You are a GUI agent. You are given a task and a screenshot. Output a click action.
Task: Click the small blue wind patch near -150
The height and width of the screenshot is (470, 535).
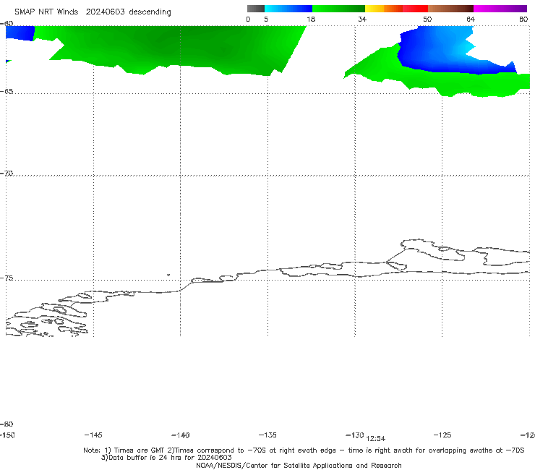coord(20,33)
